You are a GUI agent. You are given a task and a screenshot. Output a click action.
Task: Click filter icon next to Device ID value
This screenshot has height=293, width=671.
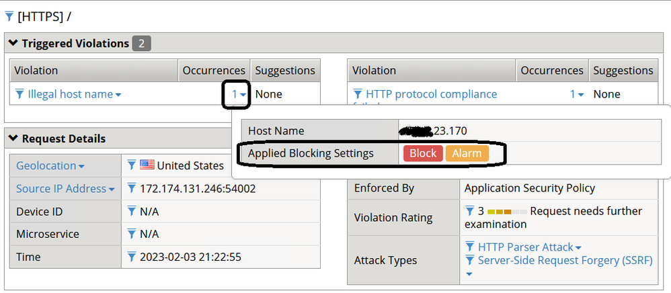[132, 212]
